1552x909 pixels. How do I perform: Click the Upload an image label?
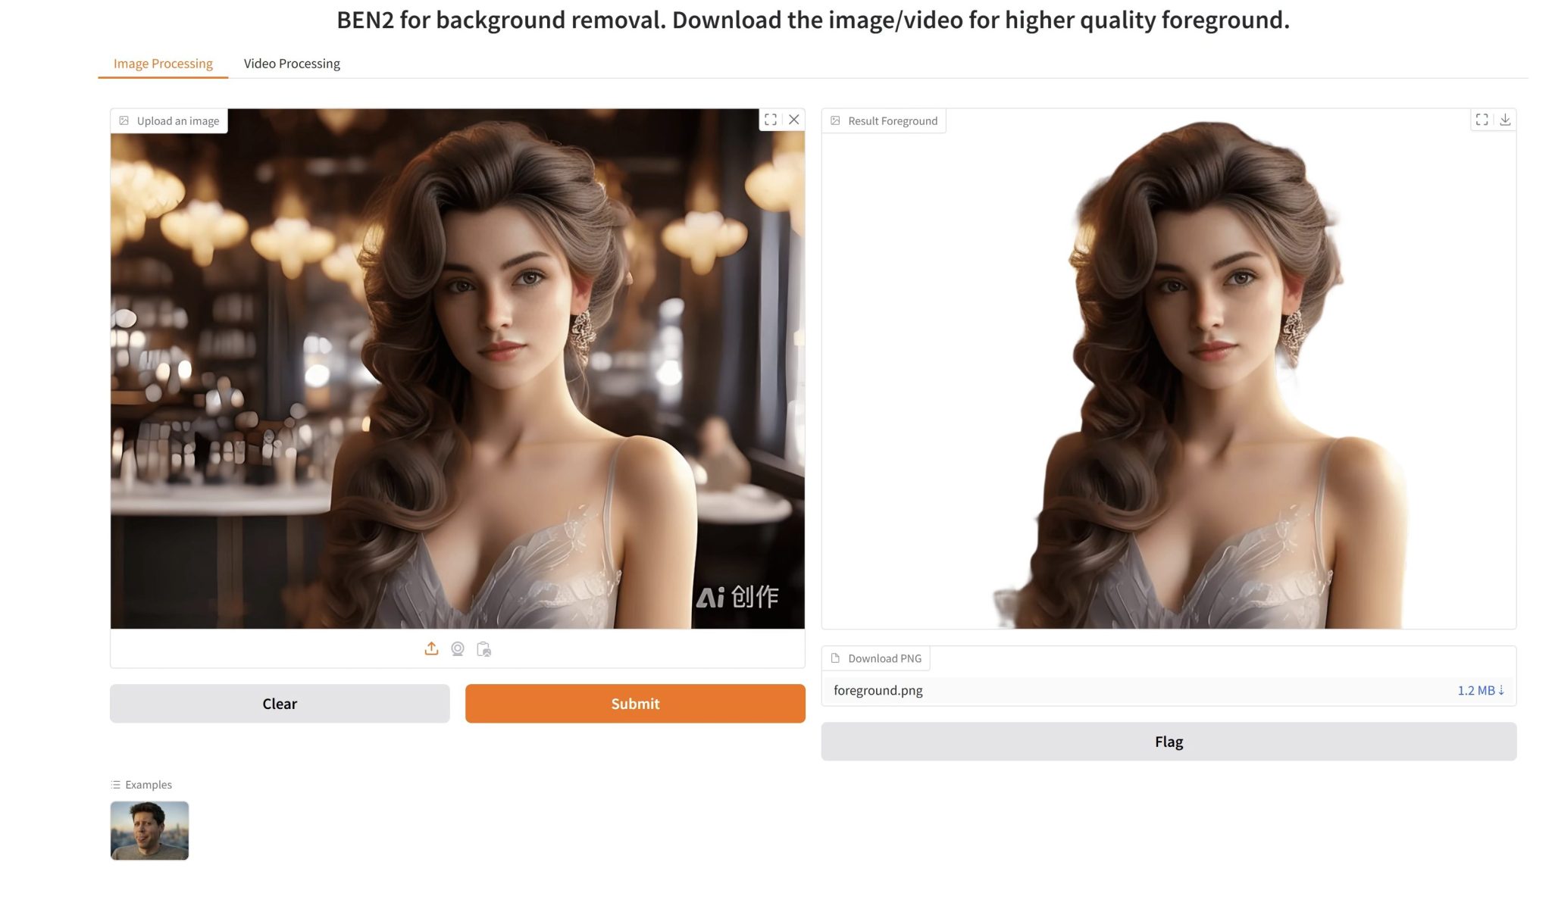coord(177,121)
